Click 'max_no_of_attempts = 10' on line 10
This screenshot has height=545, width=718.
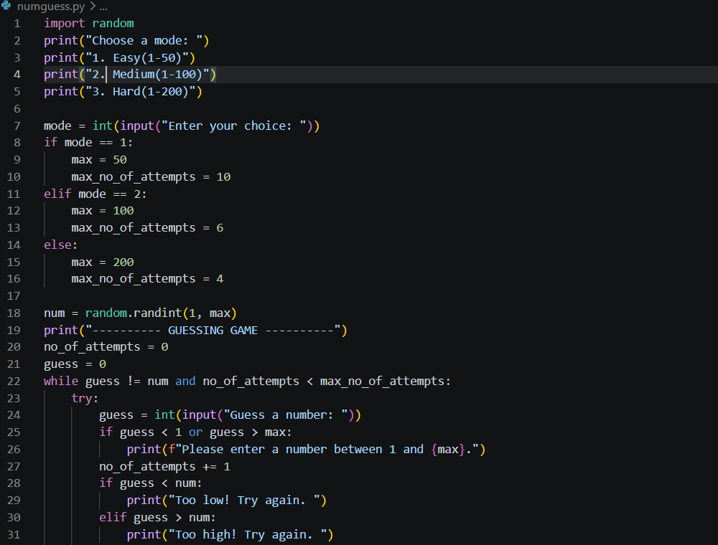pos(151,177)
